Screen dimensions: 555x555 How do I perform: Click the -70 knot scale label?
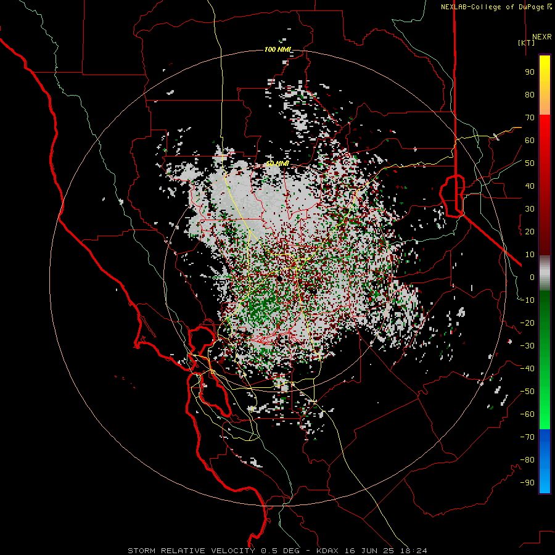pos(528,437)
